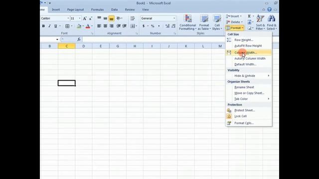Open Find & Select menu
Screen dimensions: 319x179
(x=272, y=22)
